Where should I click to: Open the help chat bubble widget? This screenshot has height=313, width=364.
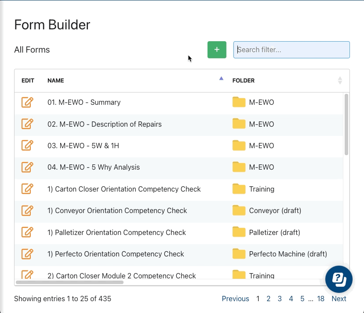(x=339, y=279)
